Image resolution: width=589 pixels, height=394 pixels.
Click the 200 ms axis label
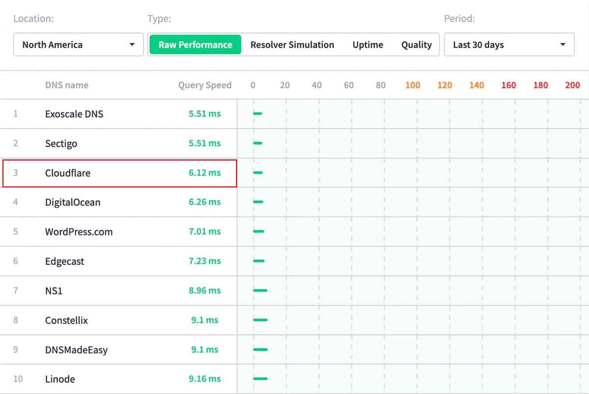click(x=572, y=85)
